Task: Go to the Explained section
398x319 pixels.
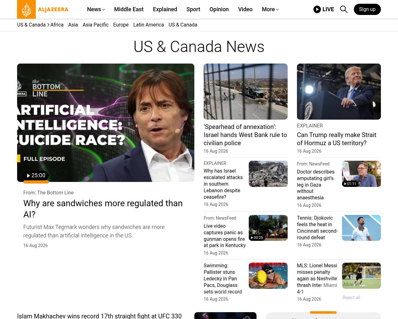Action: pyautogui.click(x=165, y=9)
